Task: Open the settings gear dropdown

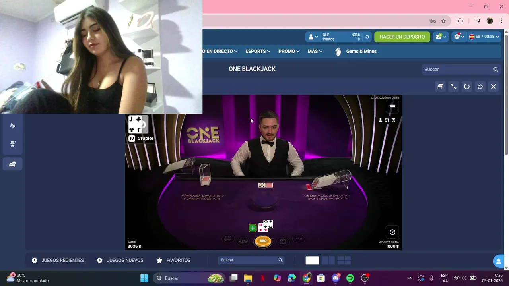Action: click(459, 37)
